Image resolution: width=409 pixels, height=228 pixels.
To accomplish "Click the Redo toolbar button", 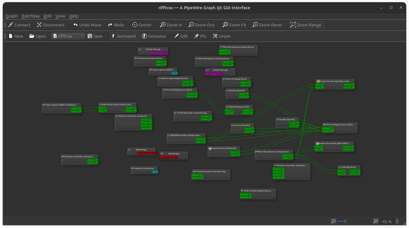I will coord(116,25).
